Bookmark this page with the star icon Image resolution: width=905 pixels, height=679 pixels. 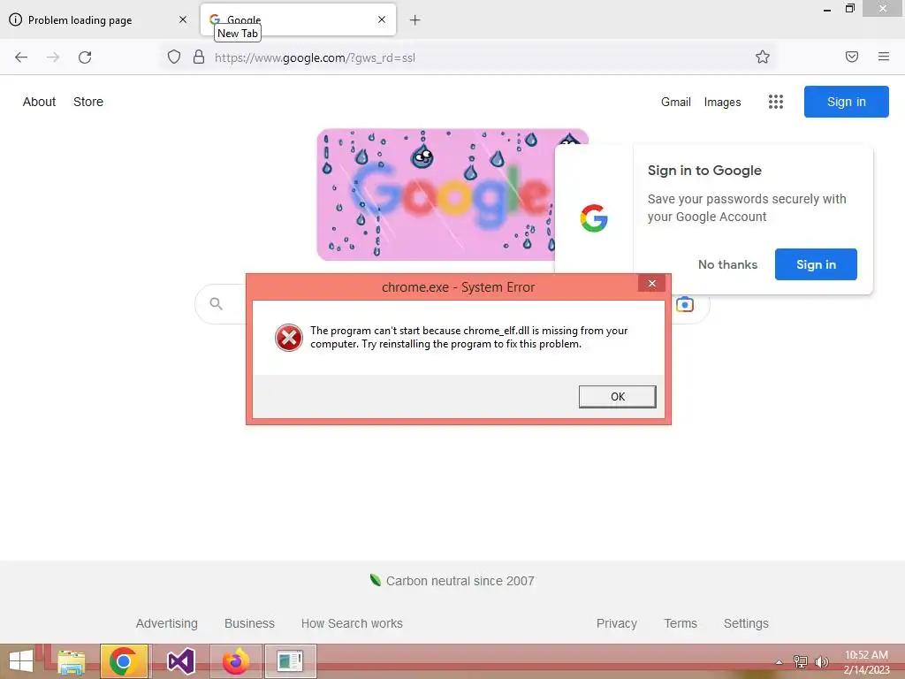click(763, 57)
